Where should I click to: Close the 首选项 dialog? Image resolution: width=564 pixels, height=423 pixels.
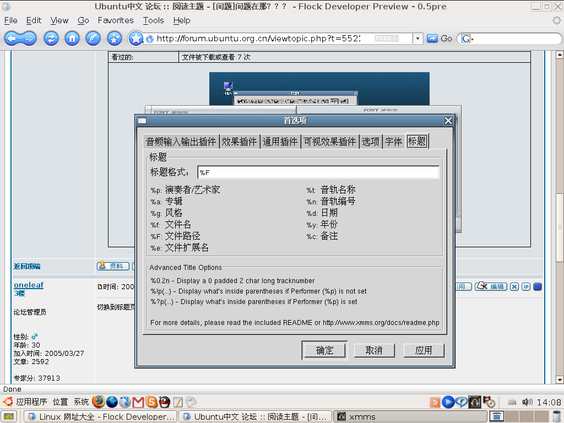448,121
